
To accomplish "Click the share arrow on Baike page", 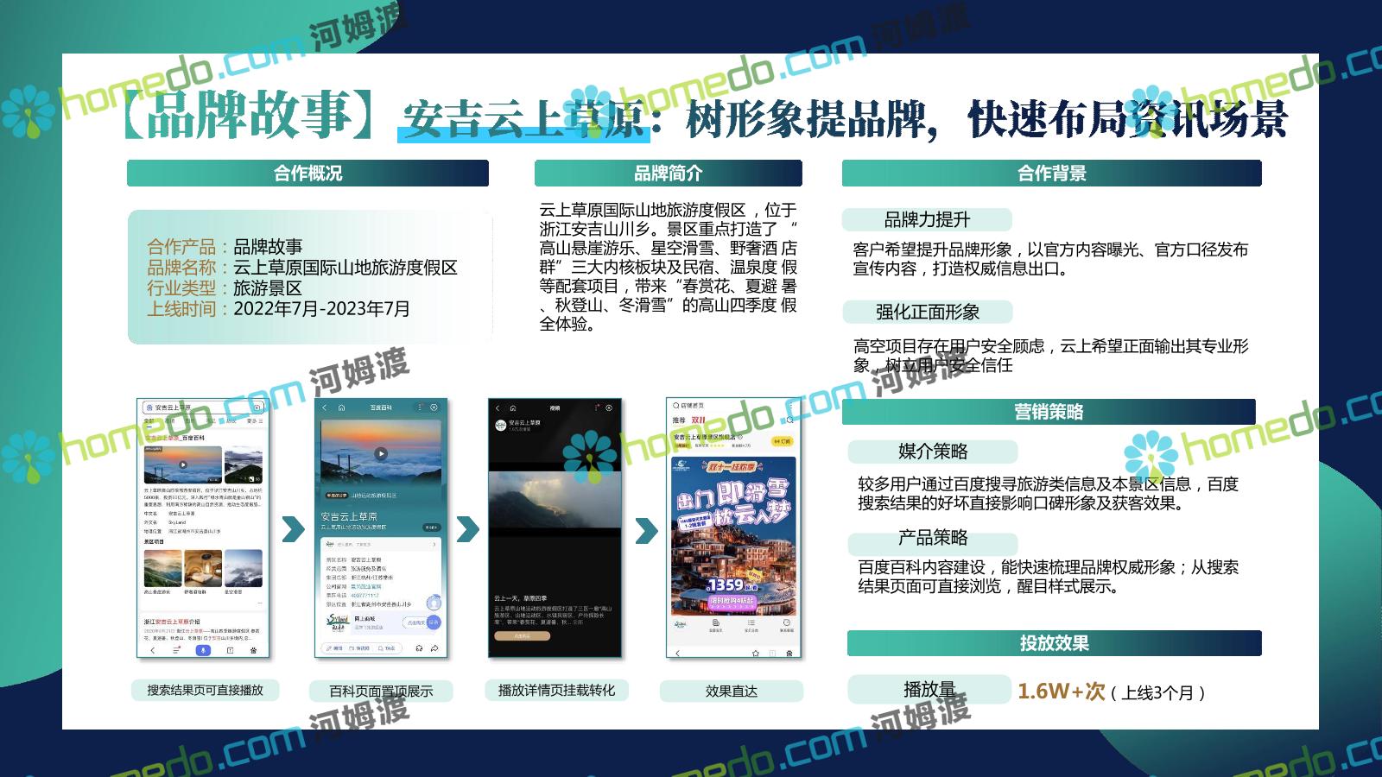I will (434, 648).
